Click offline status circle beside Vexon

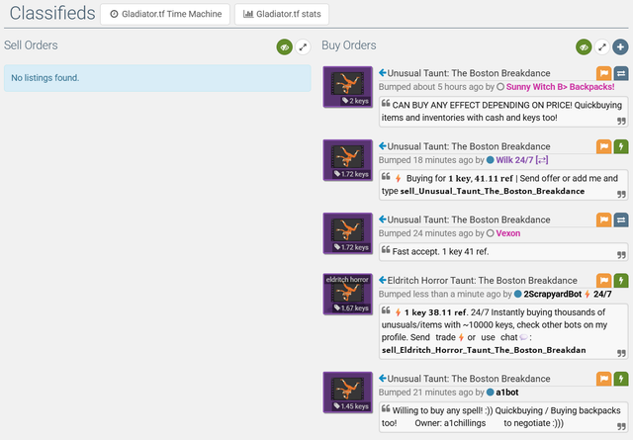coord(491,233)
